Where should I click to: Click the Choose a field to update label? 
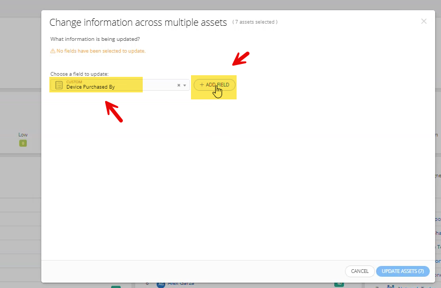coord(79,74)
